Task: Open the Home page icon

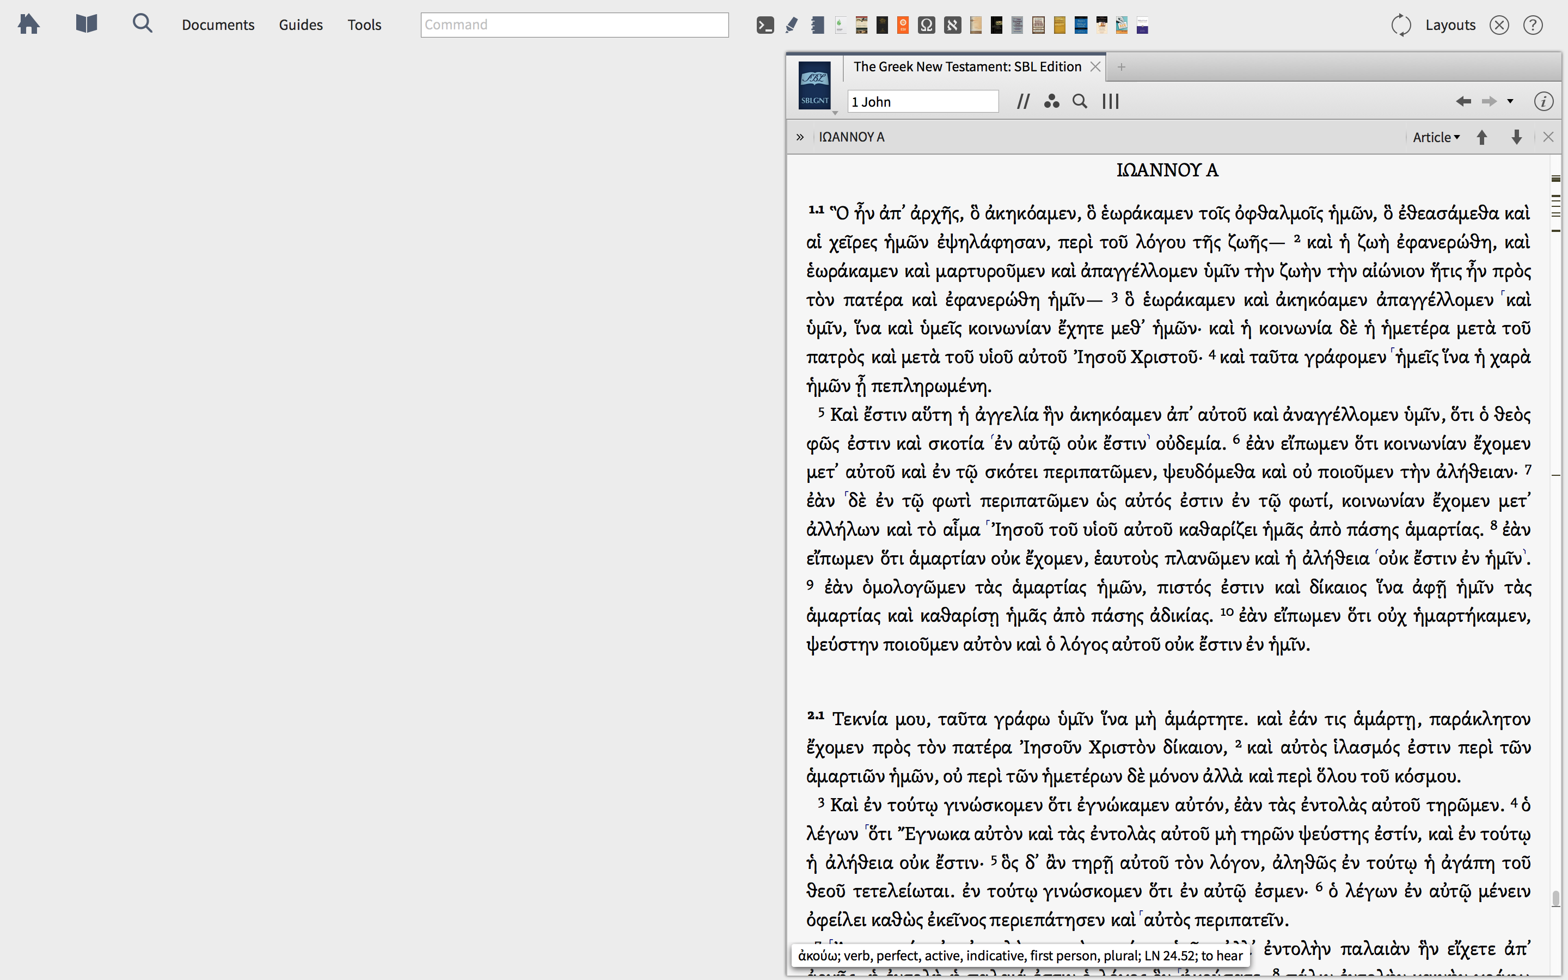Action: (x=28, y=24)
